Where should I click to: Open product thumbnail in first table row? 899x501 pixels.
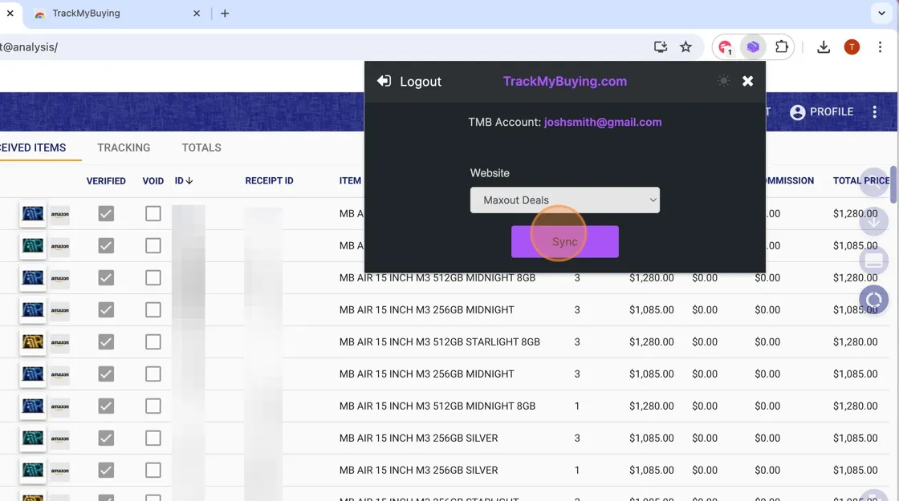tap(33, 213)
